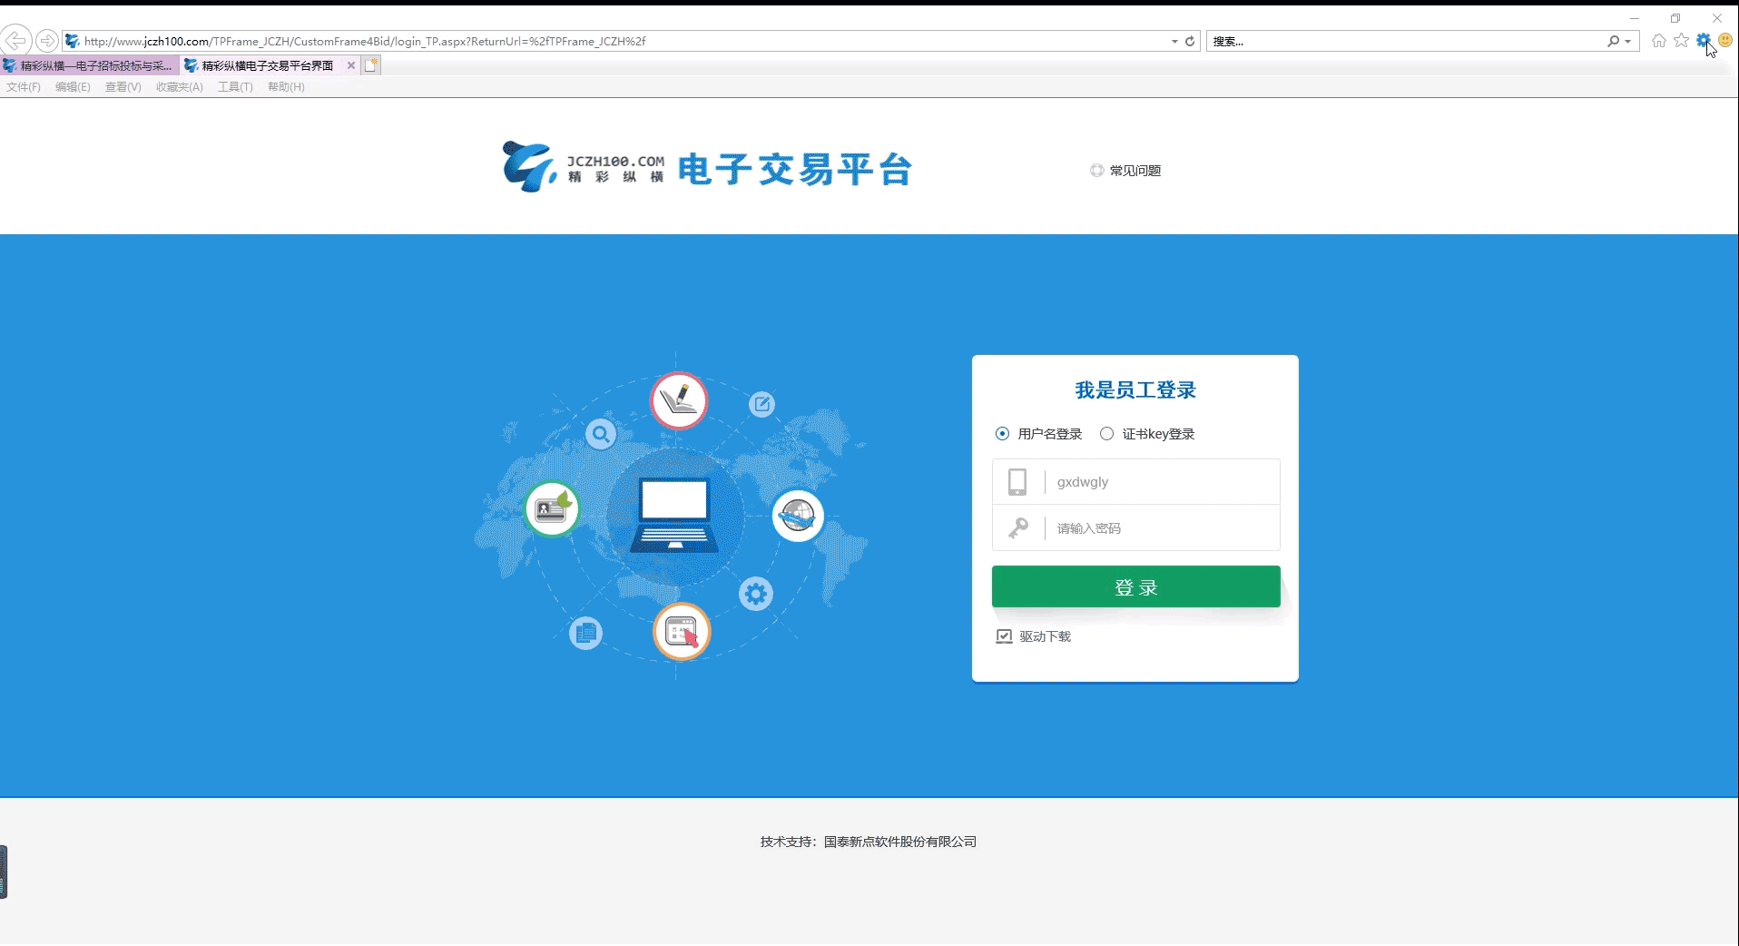Image resolution: width=1739 pixels, height=946 pixels.
Task: Open the 文件(F) menu
Action: coord(24,87)
